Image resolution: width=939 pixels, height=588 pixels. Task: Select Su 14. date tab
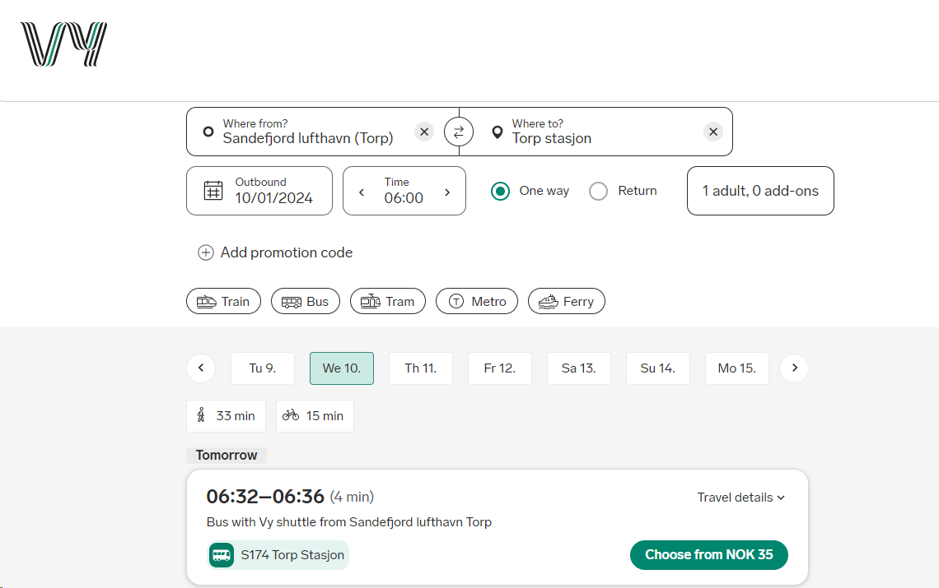[657, 368]
